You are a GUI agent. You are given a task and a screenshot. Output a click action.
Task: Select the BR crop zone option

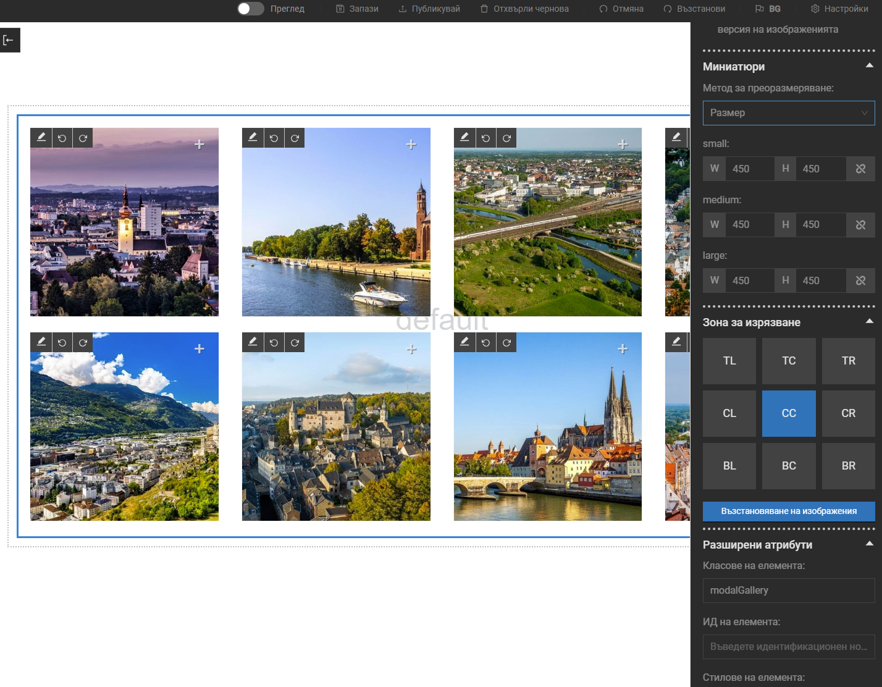(x=848, y=466)
